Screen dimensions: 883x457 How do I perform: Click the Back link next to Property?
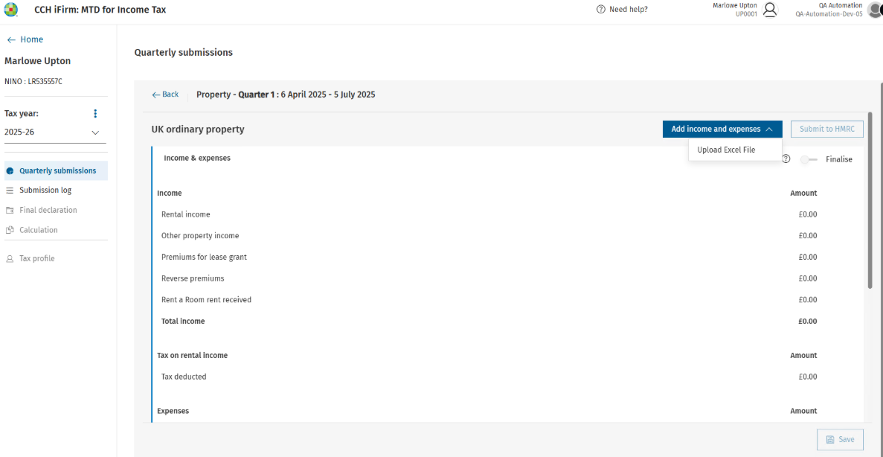point(165,95)
